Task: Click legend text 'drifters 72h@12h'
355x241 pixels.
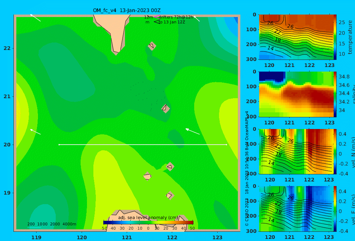Action: 176,17
